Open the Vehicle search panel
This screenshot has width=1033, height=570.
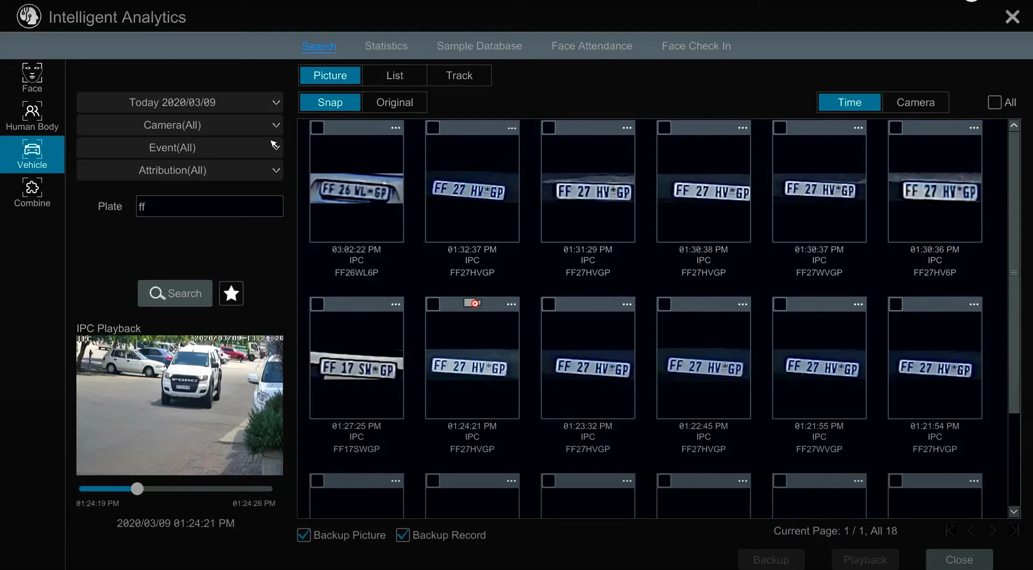pyautogui.click(x=32, y=154)
